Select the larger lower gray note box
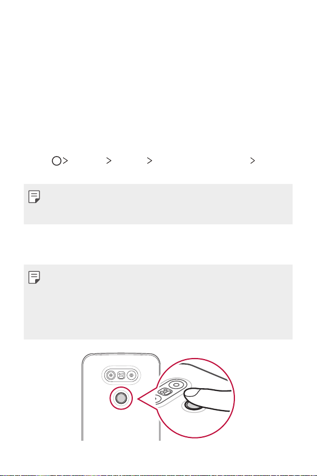Viewport: 317px width, 476px height. click(x=158, y=302)
